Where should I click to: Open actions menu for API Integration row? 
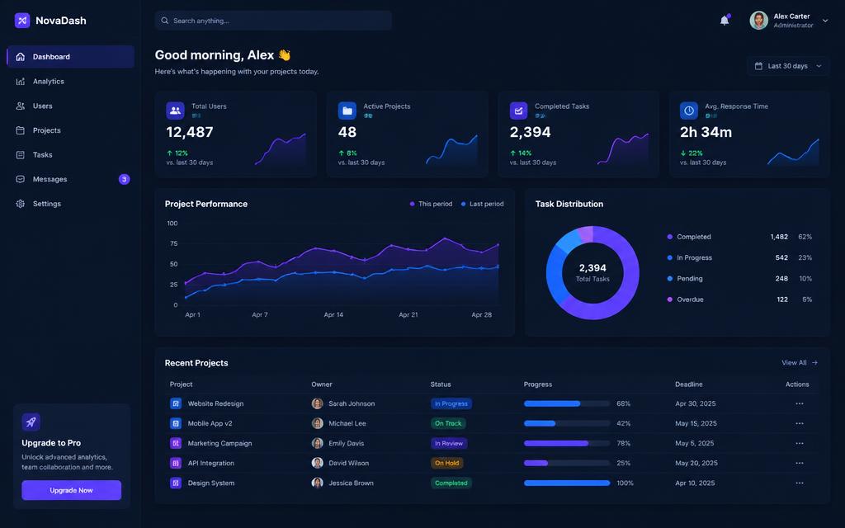pyautogui.click(x=799, y=463)
